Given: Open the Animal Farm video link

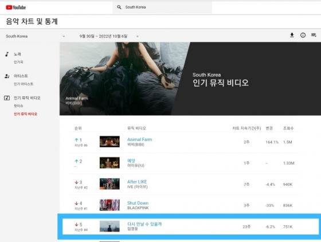Looking at the screenshot, I should [140, 139].
